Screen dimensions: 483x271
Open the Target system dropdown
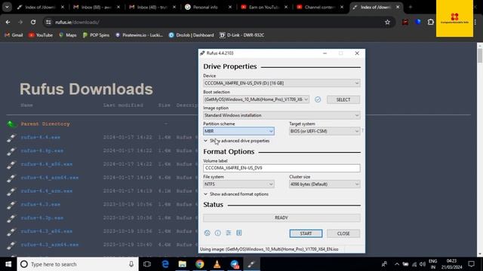click(x=325, y=131)
